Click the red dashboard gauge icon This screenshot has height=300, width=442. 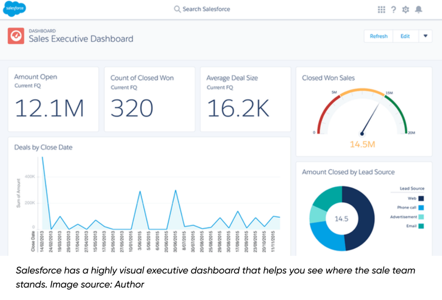click(x=16, y=36)
